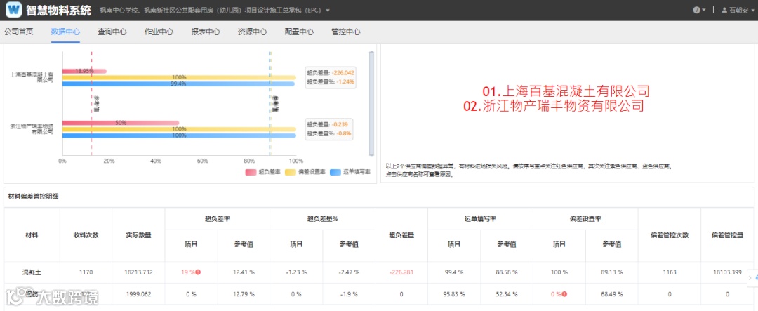Toggle the 超负差率 legend item
758x311 pixels.
click(x=263, y=172)
